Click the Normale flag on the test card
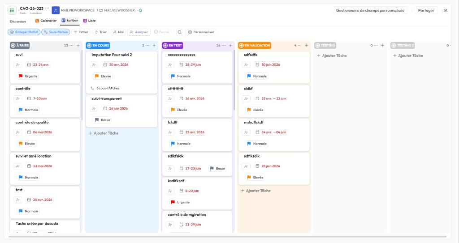Viewport: 459px width, 243px height. point(28,211)
